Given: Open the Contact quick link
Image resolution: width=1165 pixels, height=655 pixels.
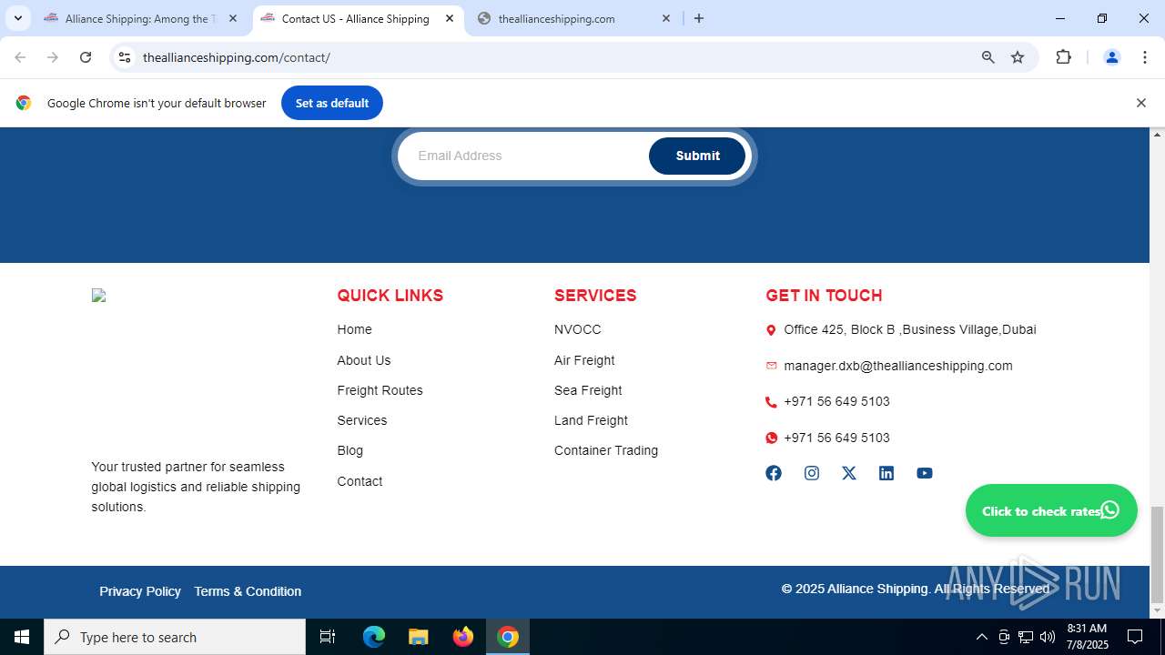Looking at the screenshot, I should coord(360,481).
